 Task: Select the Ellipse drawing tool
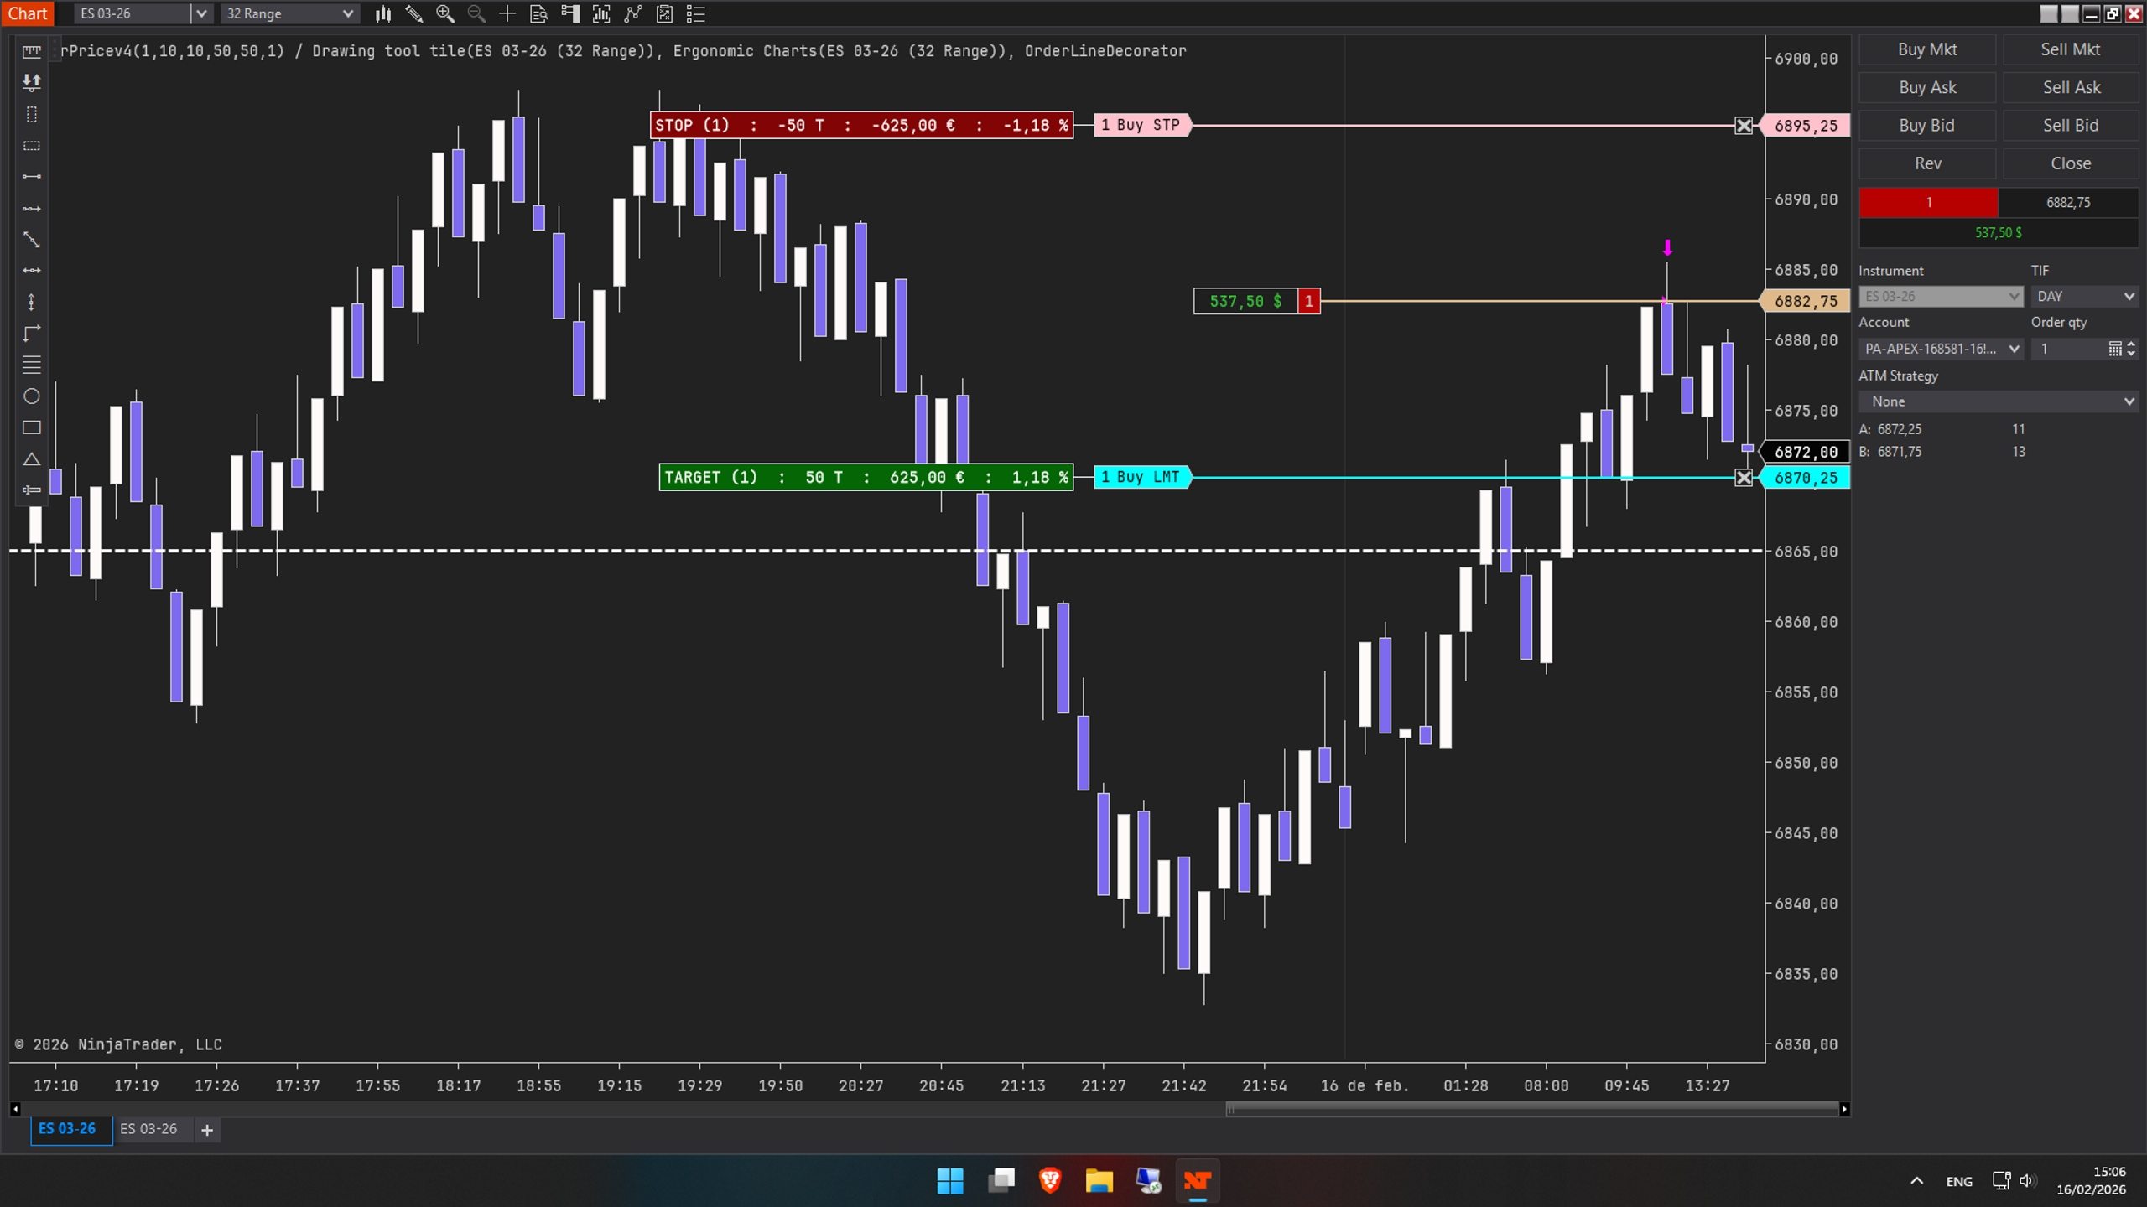click(x=32, y=396)
